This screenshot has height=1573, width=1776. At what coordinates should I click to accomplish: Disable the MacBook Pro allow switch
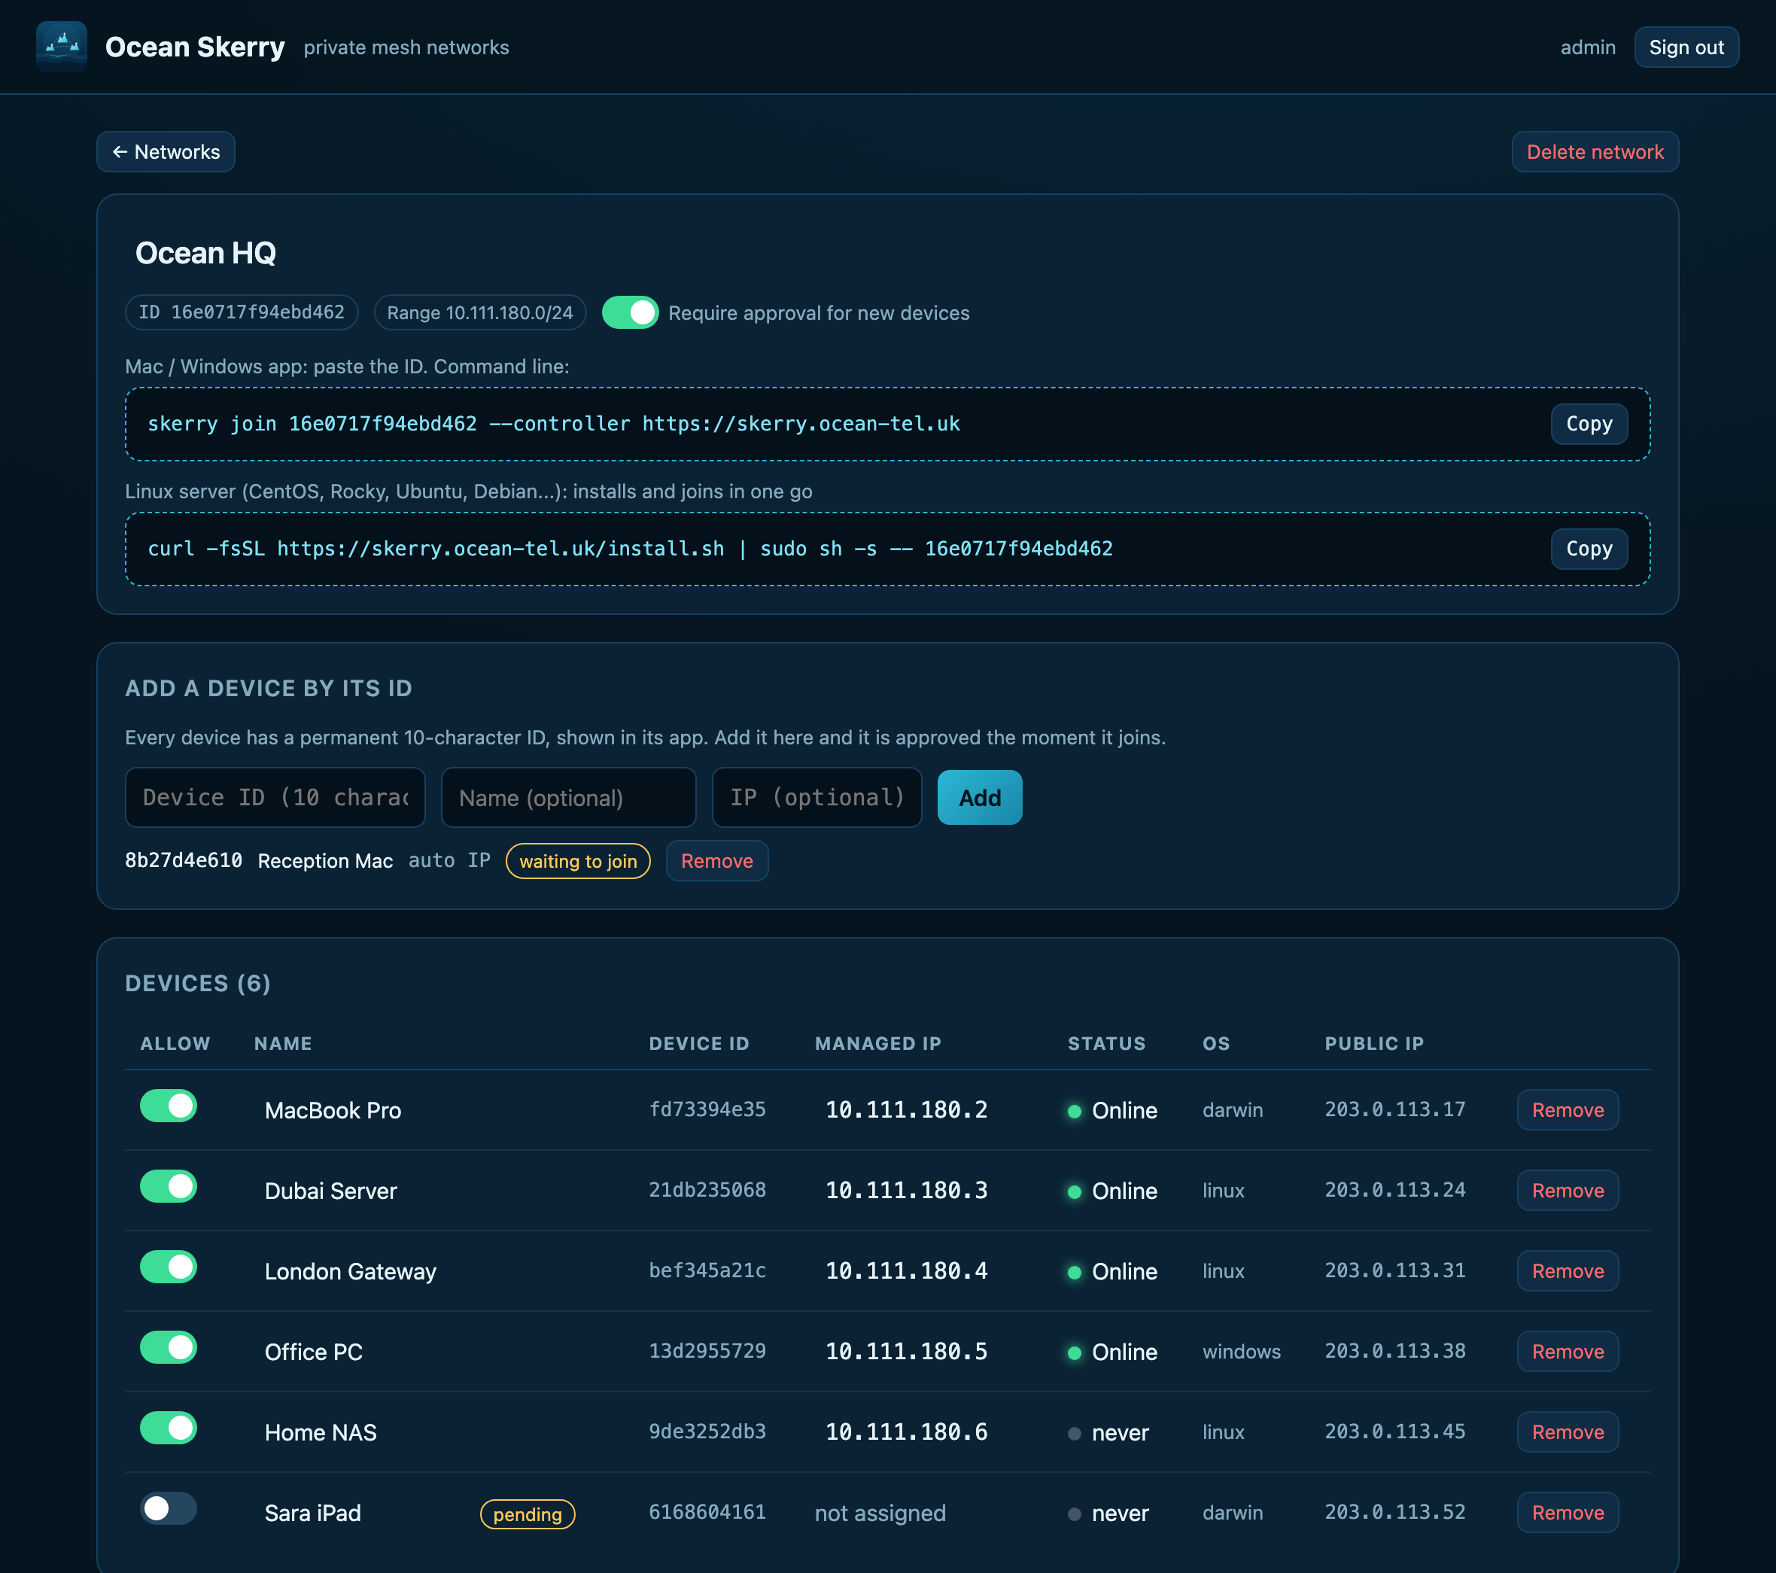(x=169, y=1106)
